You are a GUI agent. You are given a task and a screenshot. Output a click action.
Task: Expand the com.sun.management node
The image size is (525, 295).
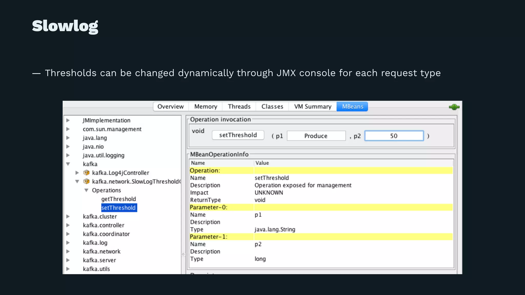68,129
